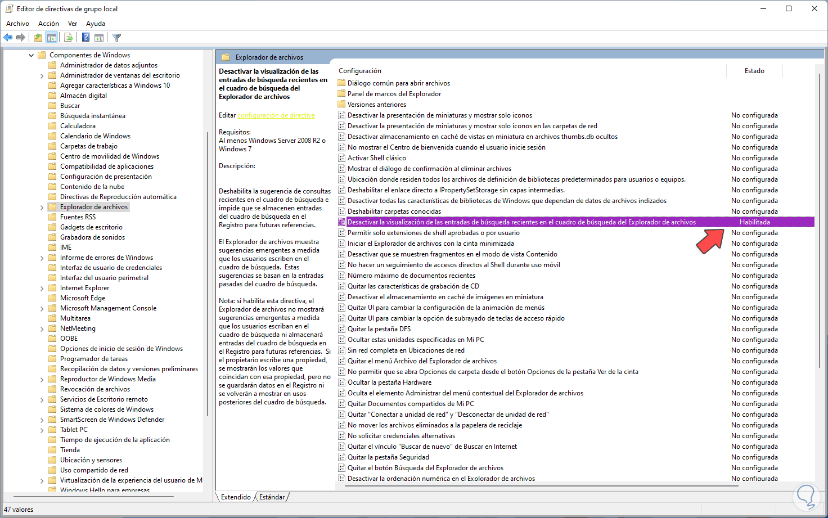Expand the Internet Explorer node

pos(42,288)
